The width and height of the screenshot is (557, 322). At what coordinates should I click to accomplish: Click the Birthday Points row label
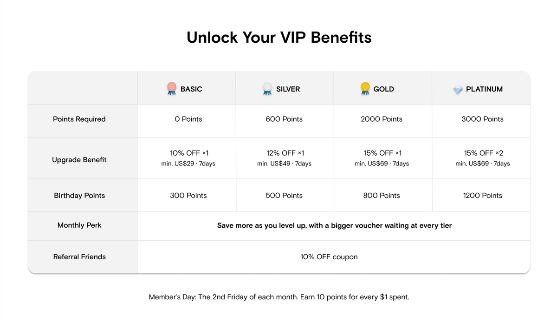(79, 196)
